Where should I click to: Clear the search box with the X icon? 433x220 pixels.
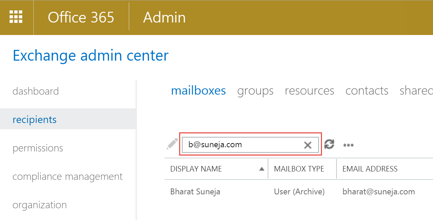[307, 145]
